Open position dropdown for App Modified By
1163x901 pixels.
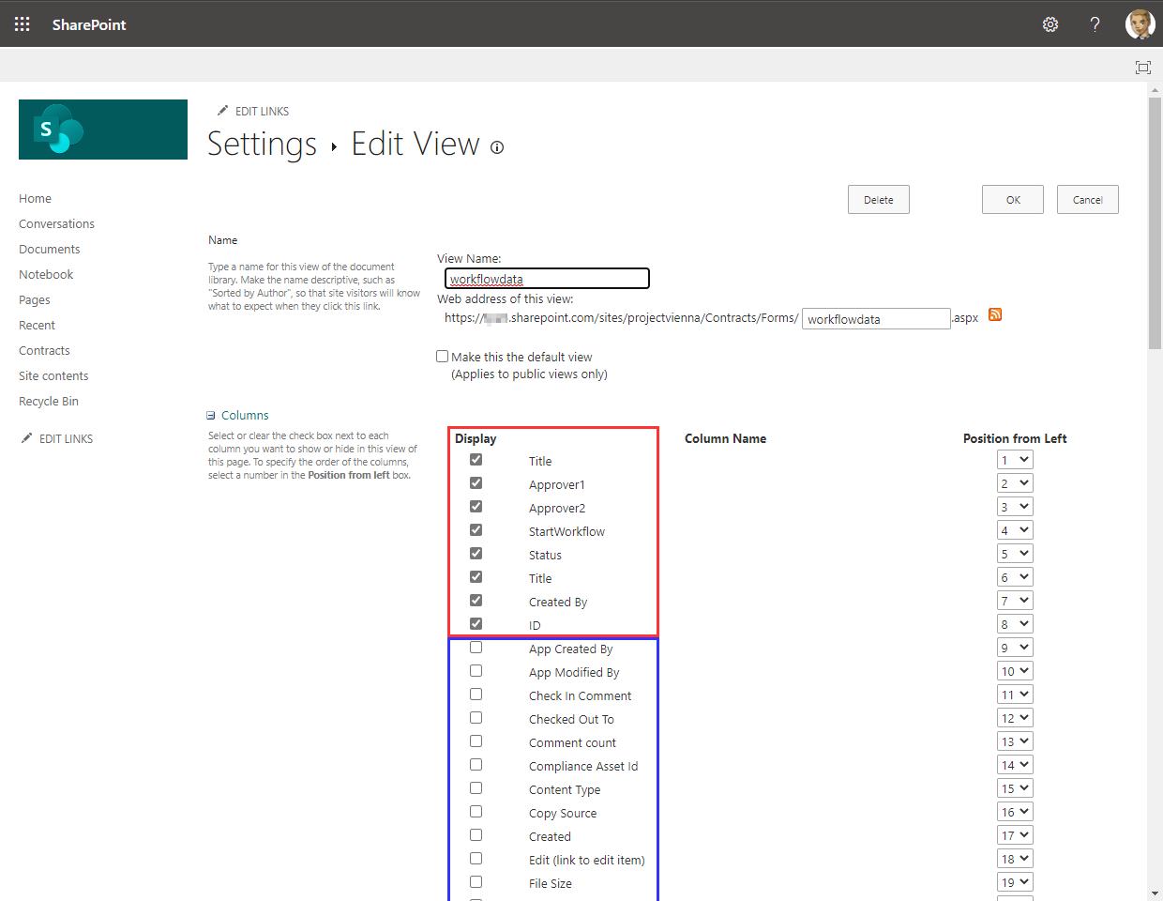coord(1014,671)
